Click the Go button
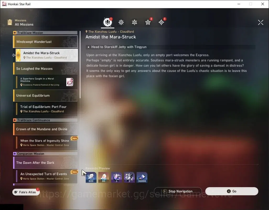Screen dimensions: 269x210 coord(232,191)
